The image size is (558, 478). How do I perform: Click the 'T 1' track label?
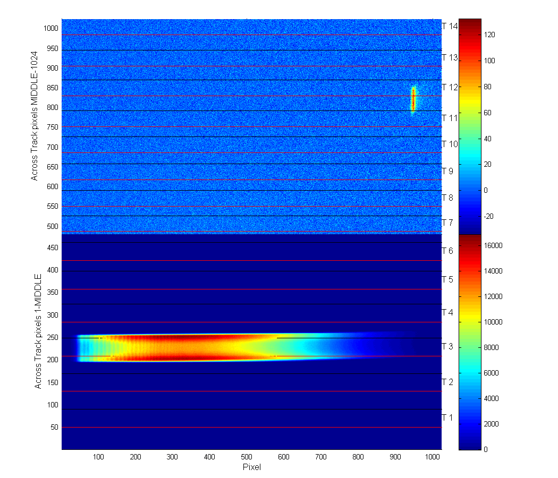coord(447,417)
